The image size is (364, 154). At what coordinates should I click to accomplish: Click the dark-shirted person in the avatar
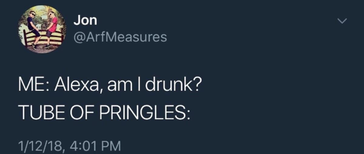pos(33,27)
